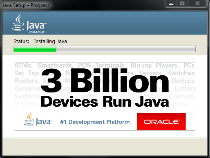The image size is (210, 158).
Task: Click the green filled part of progress bar
Action: coord(35,49)
